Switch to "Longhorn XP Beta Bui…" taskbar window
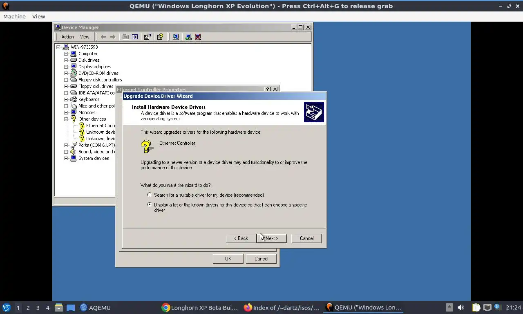 200,307
